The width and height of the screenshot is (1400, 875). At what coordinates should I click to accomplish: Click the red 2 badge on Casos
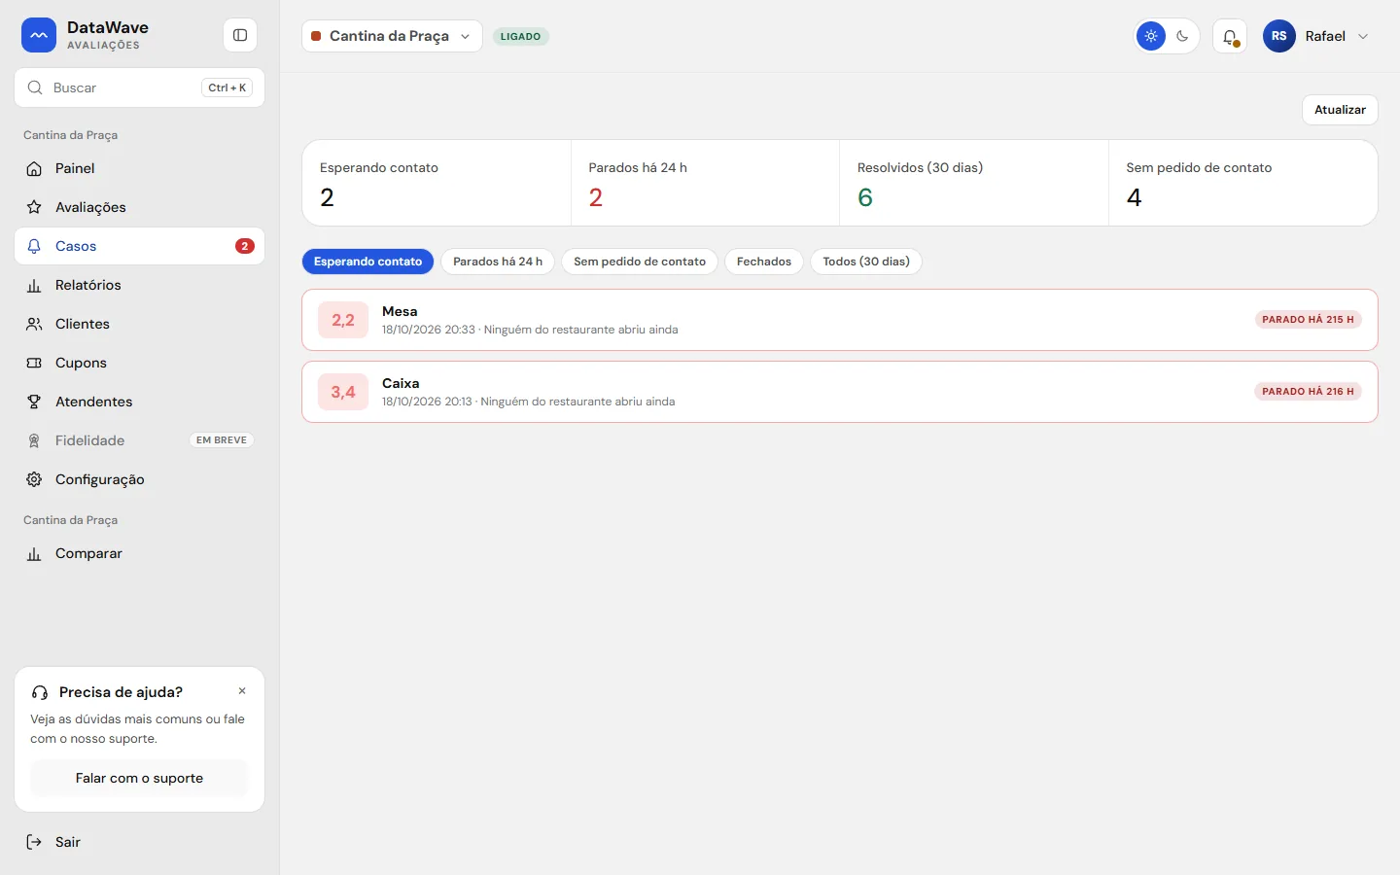(x=245, y=246)
